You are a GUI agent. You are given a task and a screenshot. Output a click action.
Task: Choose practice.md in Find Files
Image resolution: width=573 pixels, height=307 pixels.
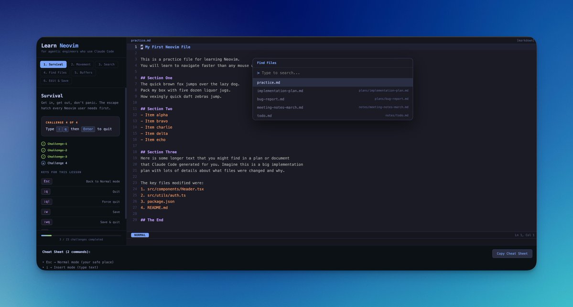tap(333, 83)
